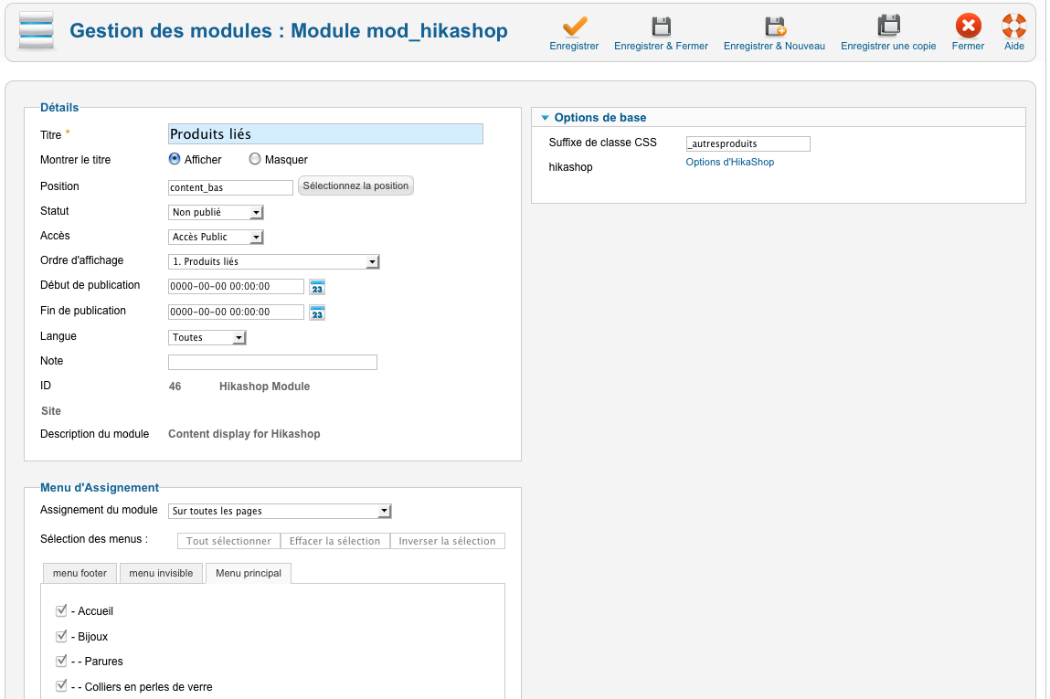This screenshot has height=699, width=1050.
Task: Click the Fin de publication date field
Action: coord(236,312)
